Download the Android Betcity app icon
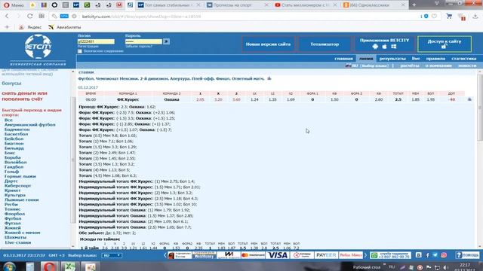This screenshot has height=271, width=483. click(x=375, y=47)
